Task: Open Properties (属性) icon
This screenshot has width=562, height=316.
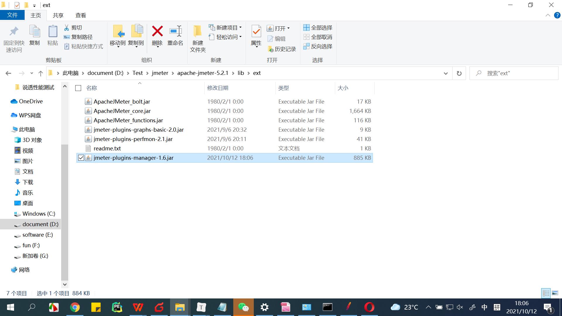Action: tap(256, 31)
